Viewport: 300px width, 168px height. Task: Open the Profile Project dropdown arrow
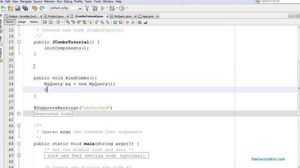(127, 8)
